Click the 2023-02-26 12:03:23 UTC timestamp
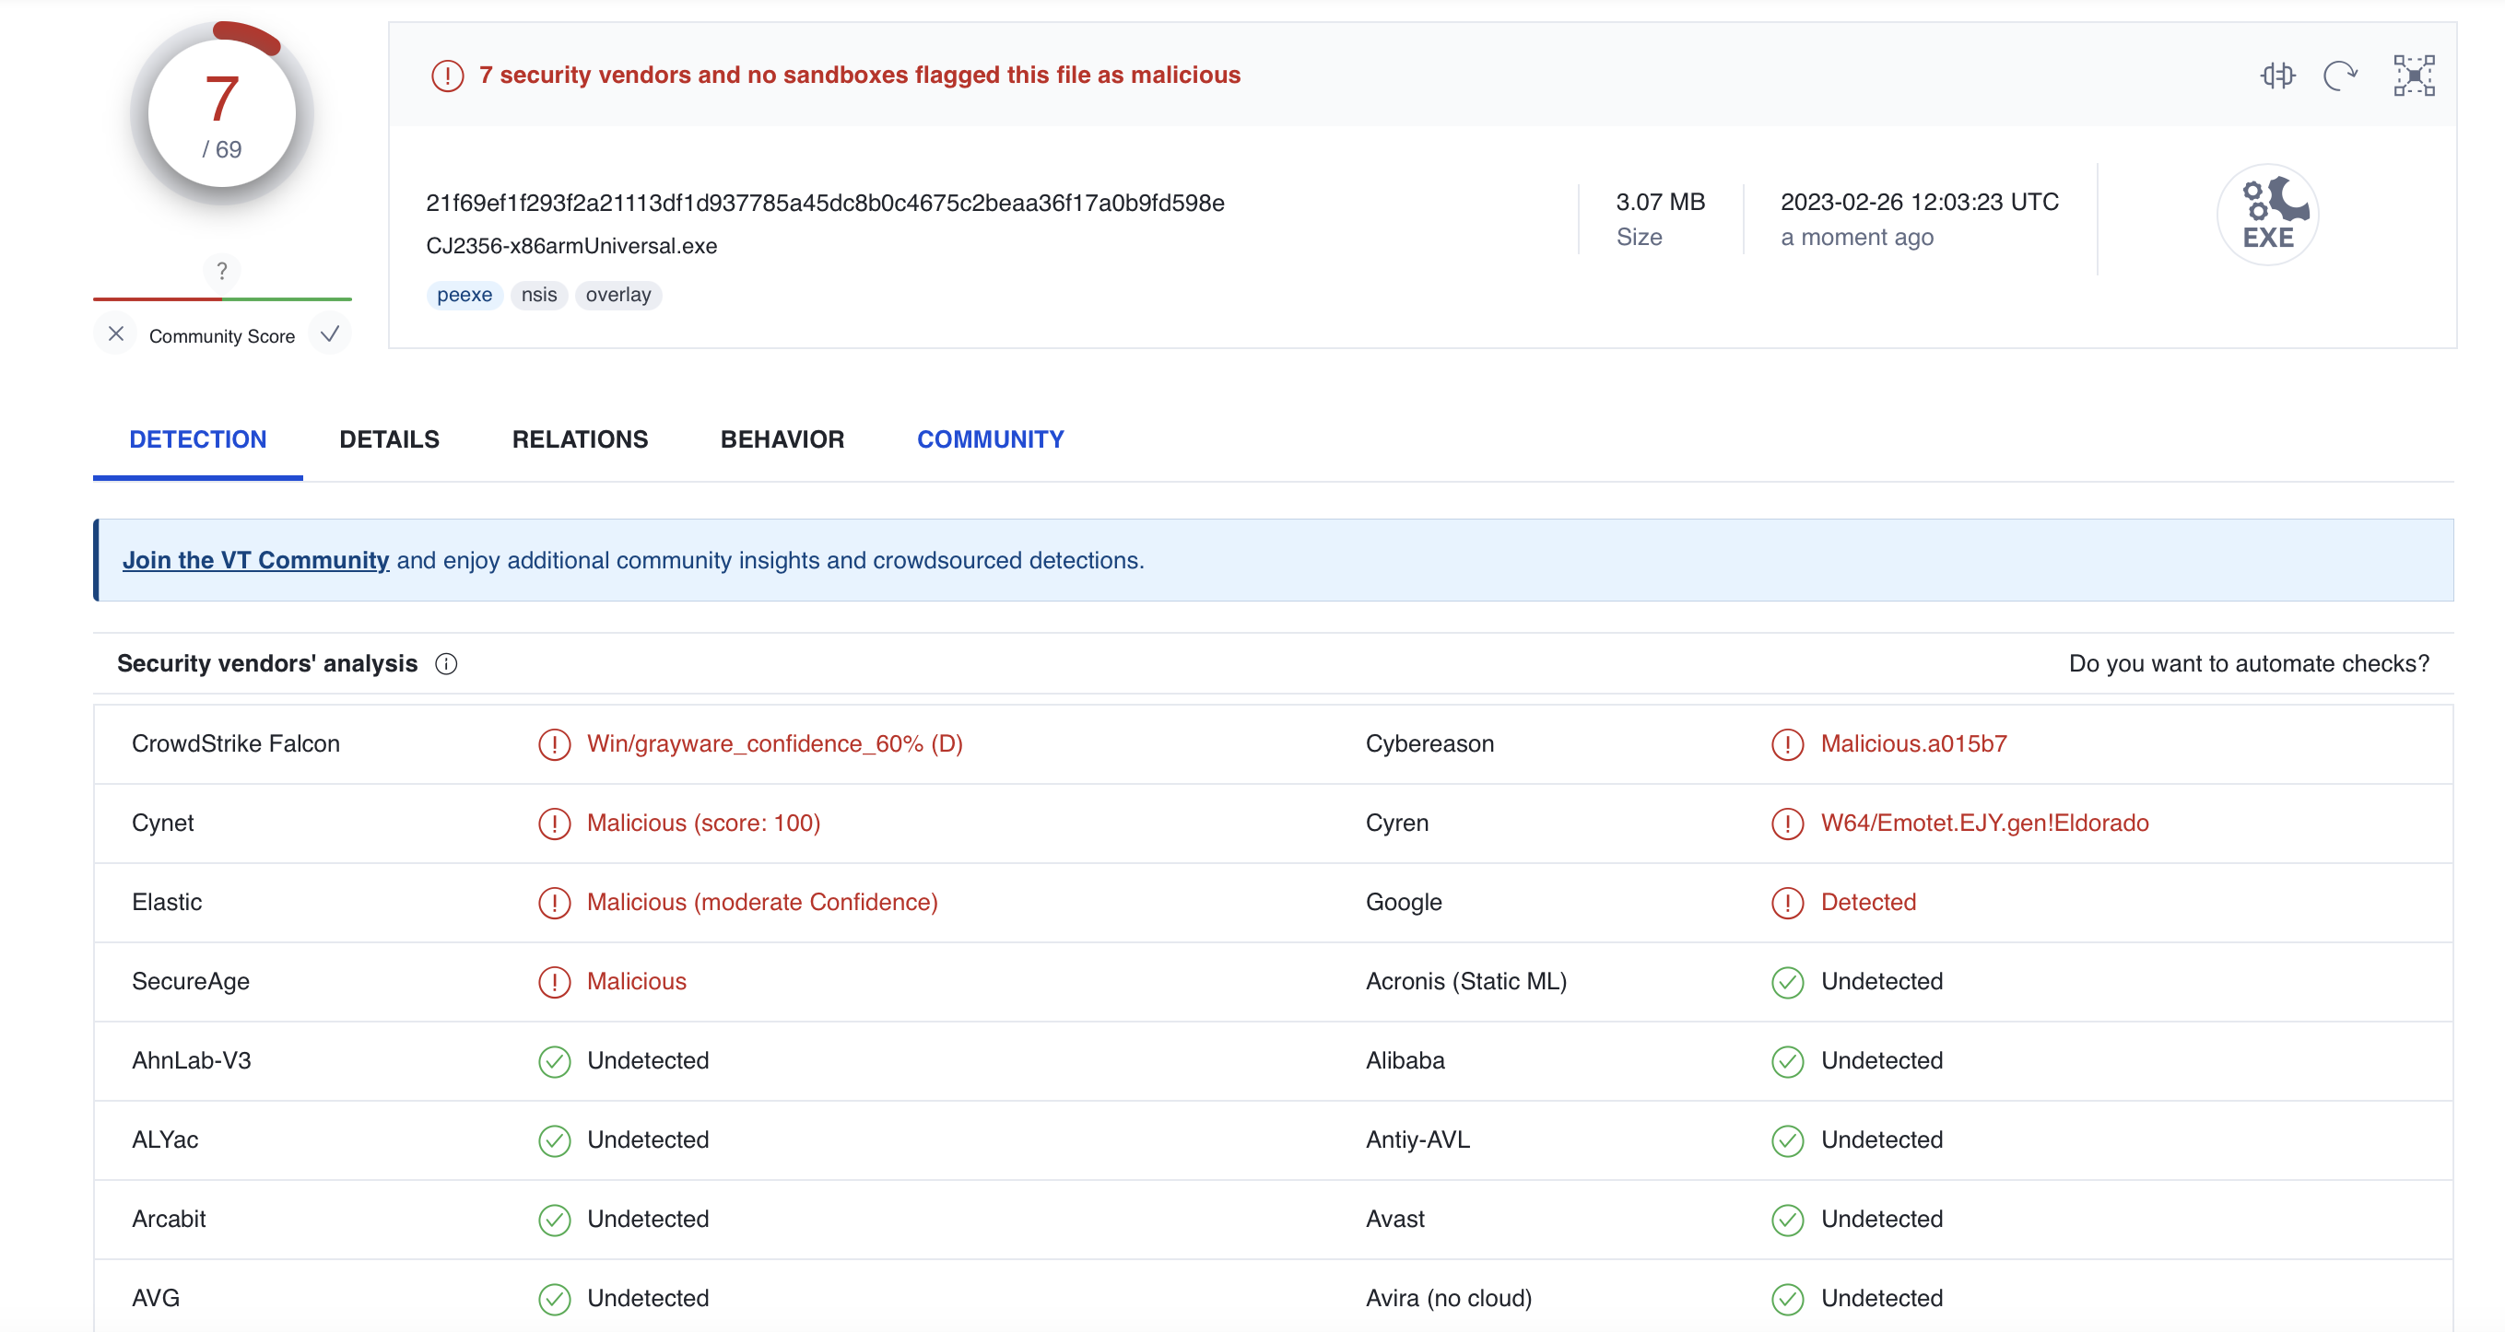Screen dimensions: 2505x1332 (1919, 201)
